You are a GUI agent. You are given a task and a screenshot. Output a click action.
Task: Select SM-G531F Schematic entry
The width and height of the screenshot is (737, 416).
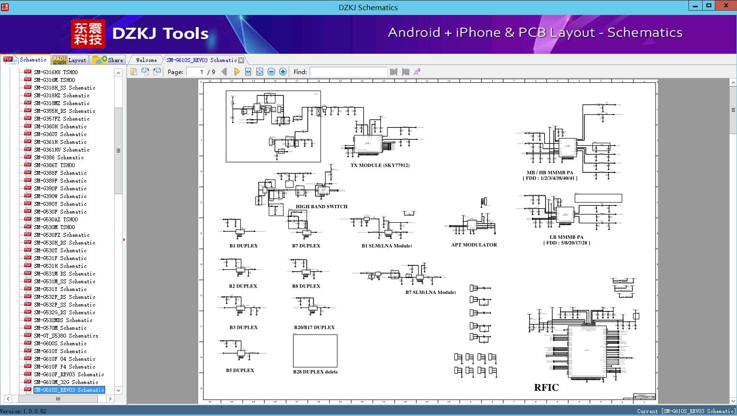tap(60, 258)
